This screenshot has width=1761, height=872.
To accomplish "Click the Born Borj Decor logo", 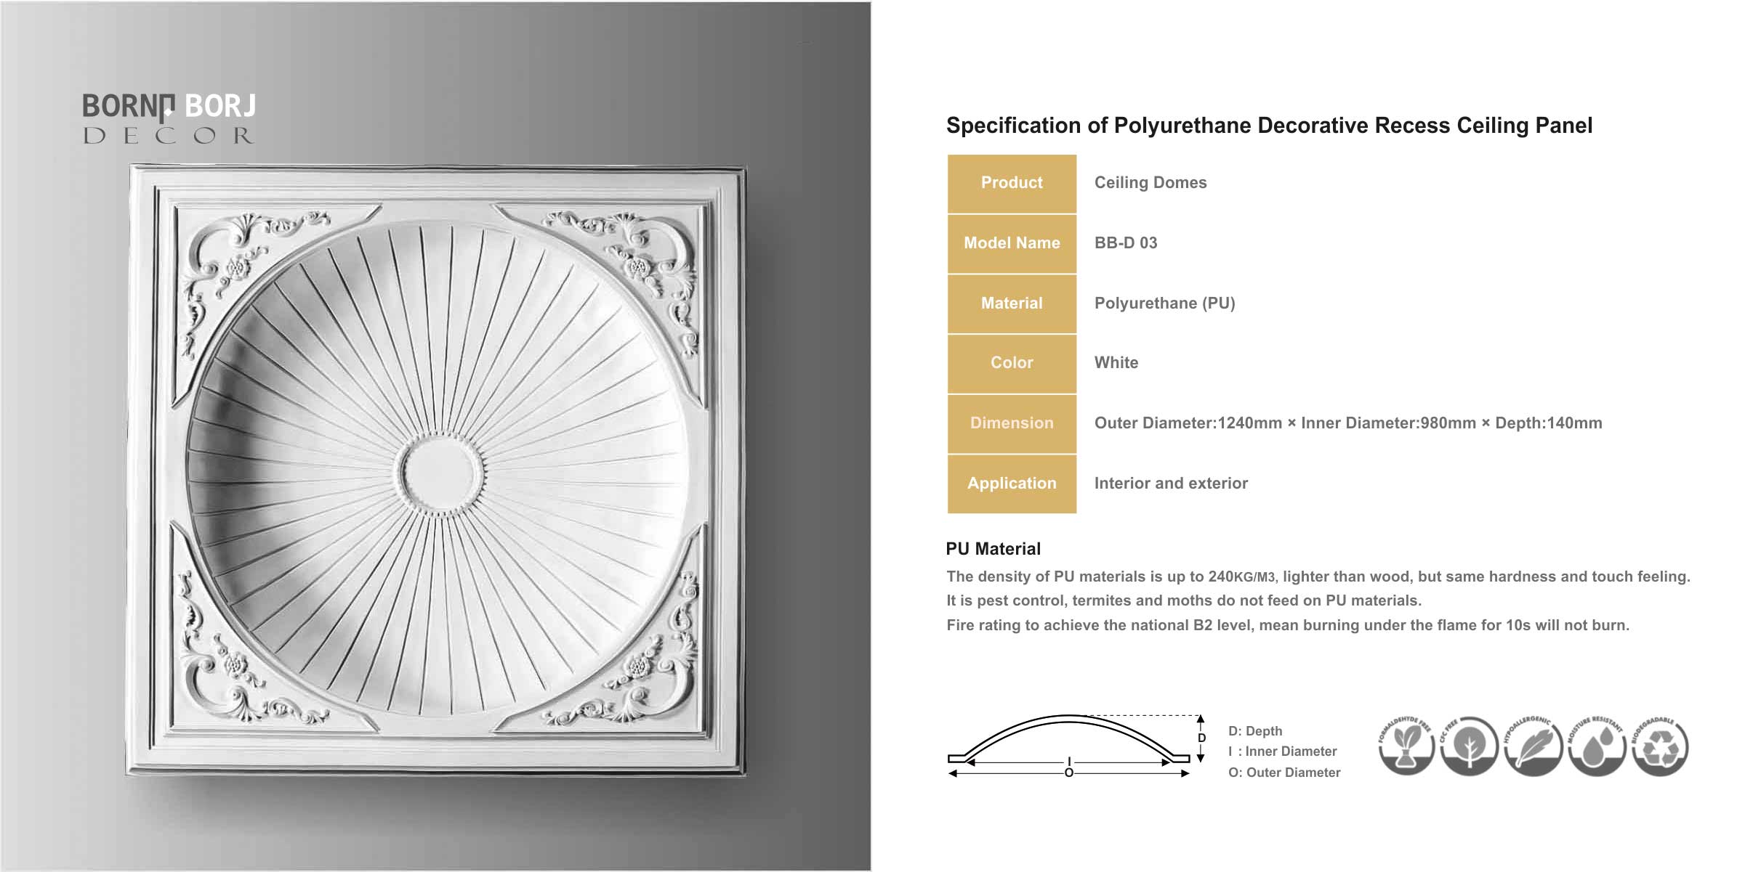I will pyautogui.click(x=169, y=118).
